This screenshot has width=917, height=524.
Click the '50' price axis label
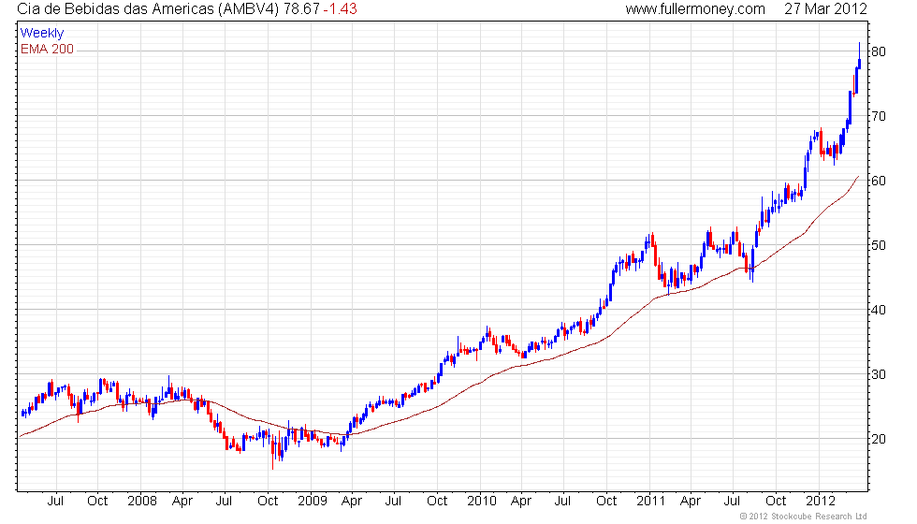coord(879,245)
